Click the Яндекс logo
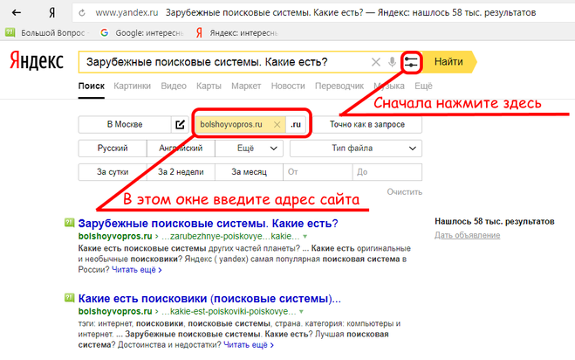This screenshot has width=575, height=360. tap(37, 60)
